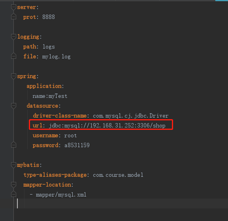The height and width of the screenshot is (221, 228).
Task: Toggle fold end marker beside prot line
Action: (x=13, y=17)
